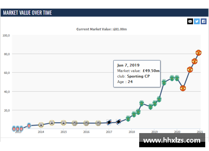This screenshot has width=209, height=151.
Task: Share chart on Twitter icon
Action: point(197,21)
